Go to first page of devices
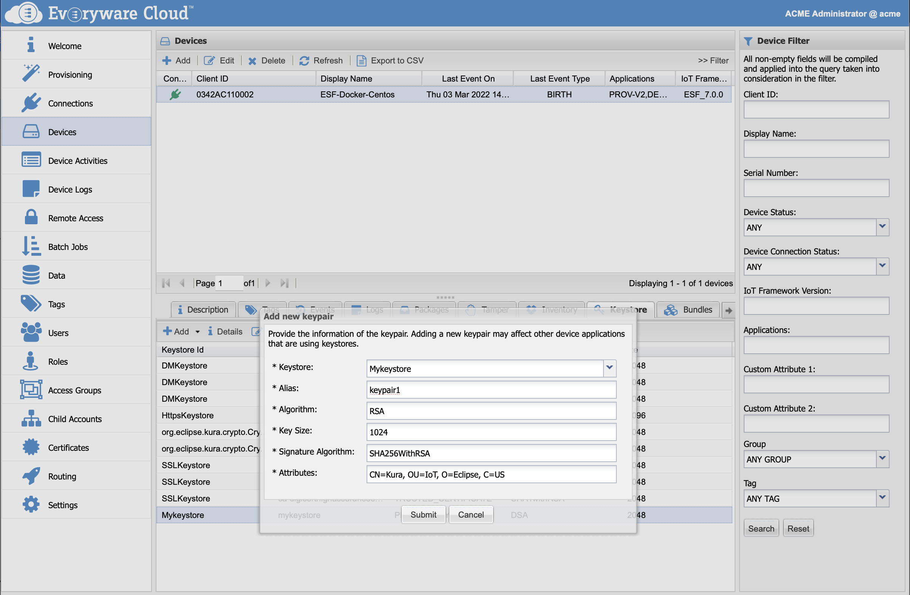 [166, 283]
